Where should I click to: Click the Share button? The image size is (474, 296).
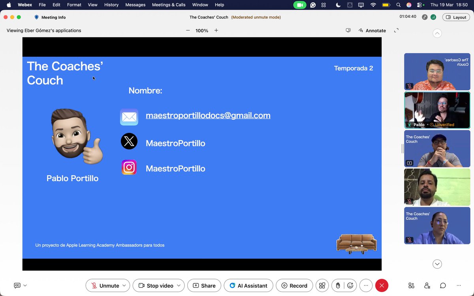pyautogui.click(x=204, y=286)
